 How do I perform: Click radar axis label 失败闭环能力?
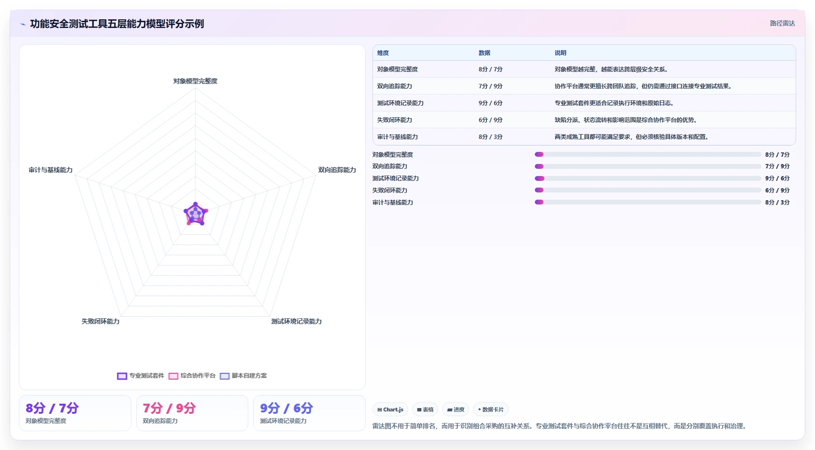(100, 321)
